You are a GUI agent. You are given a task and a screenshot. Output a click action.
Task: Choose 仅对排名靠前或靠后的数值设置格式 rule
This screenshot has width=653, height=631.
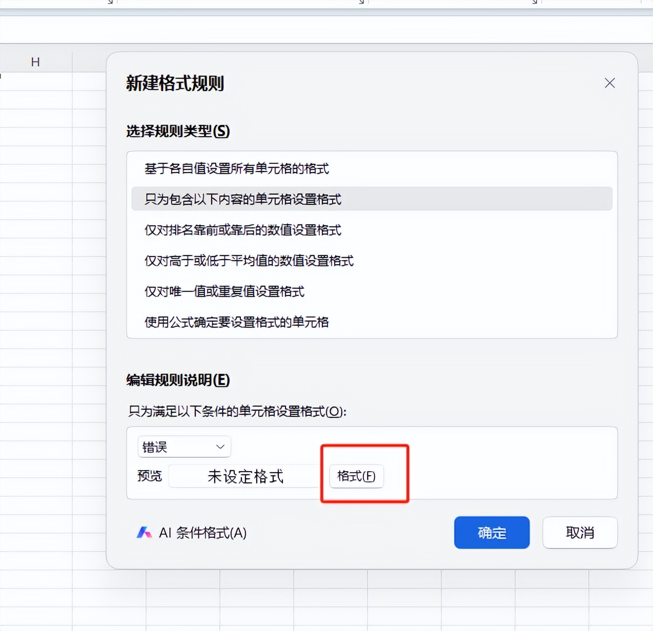coord(372,230)
